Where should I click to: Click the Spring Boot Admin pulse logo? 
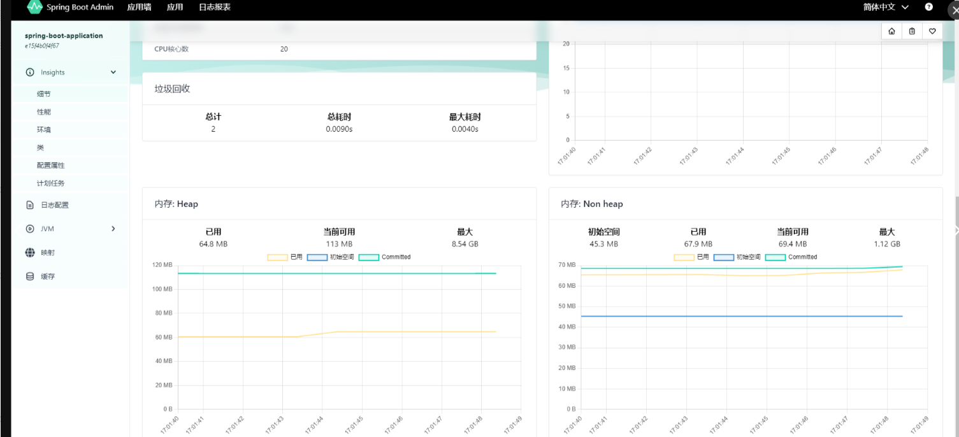34,7
